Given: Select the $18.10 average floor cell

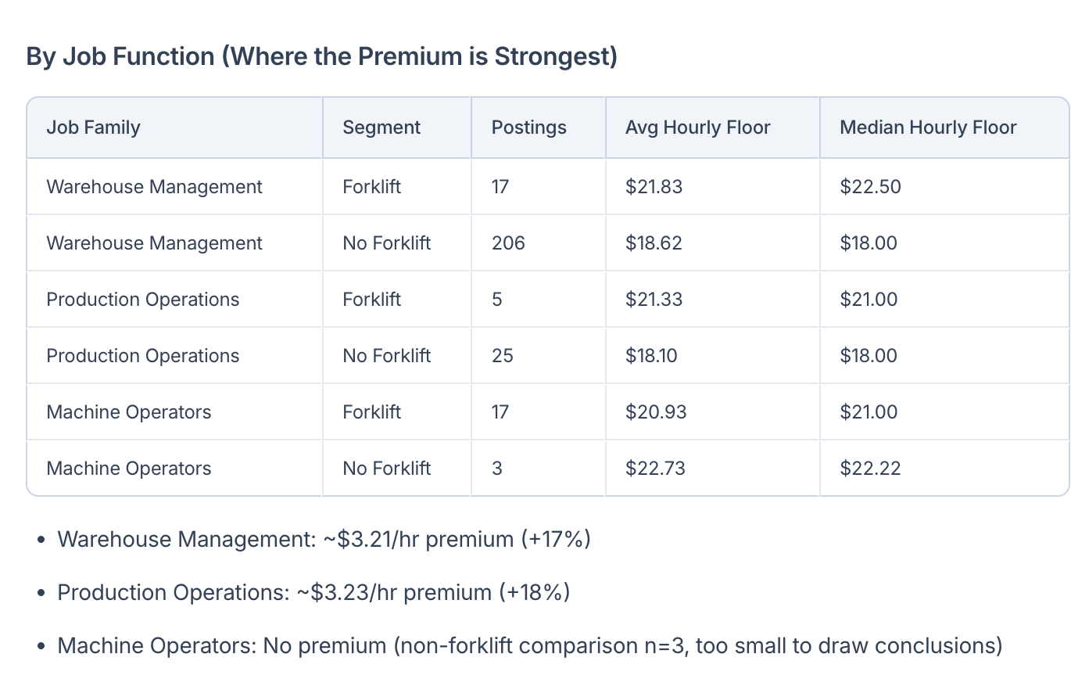Looking at the screenshot, I should point(651,356).
